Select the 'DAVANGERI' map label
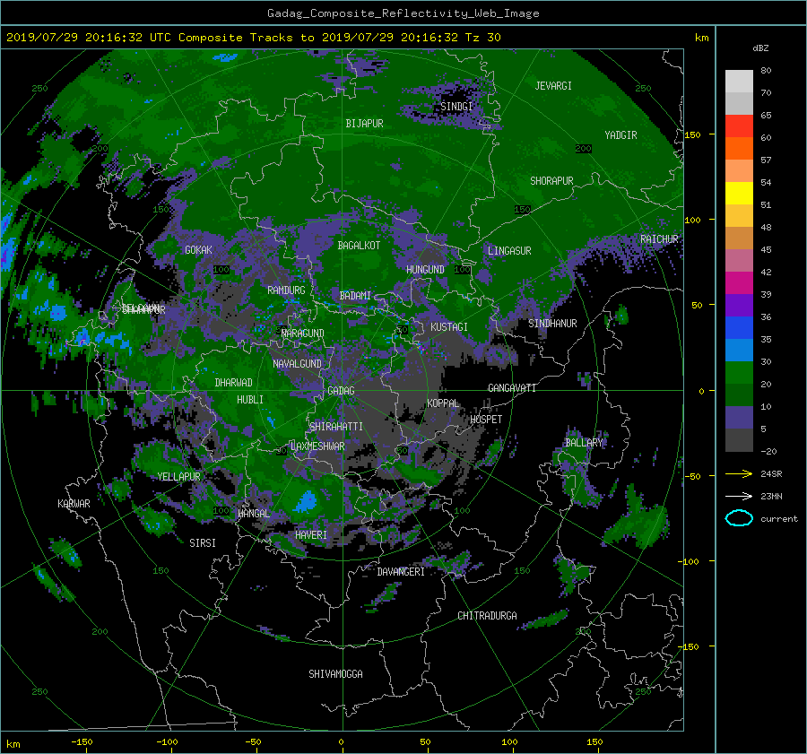 tap(401, 572)
